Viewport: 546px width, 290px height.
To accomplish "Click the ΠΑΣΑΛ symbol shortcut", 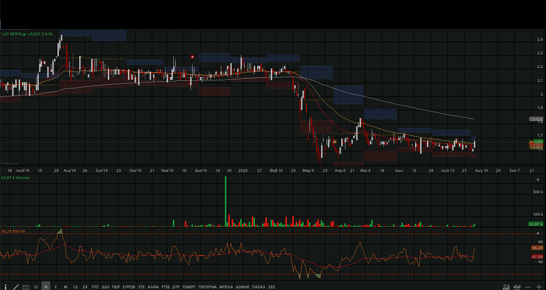I will tap(258, 287).
